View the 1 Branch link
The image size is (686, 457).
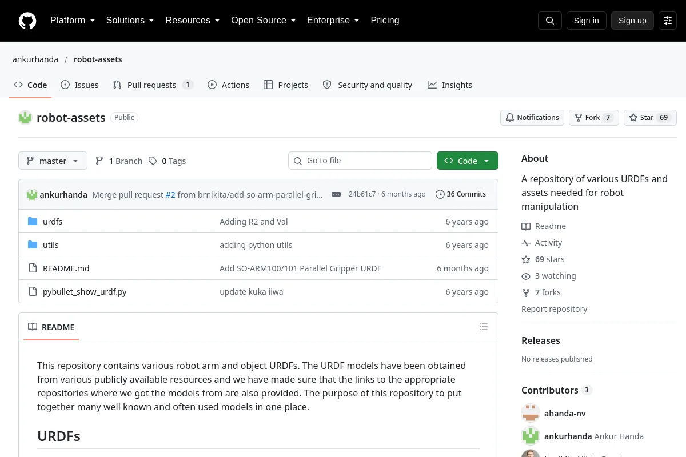point(119,161)
